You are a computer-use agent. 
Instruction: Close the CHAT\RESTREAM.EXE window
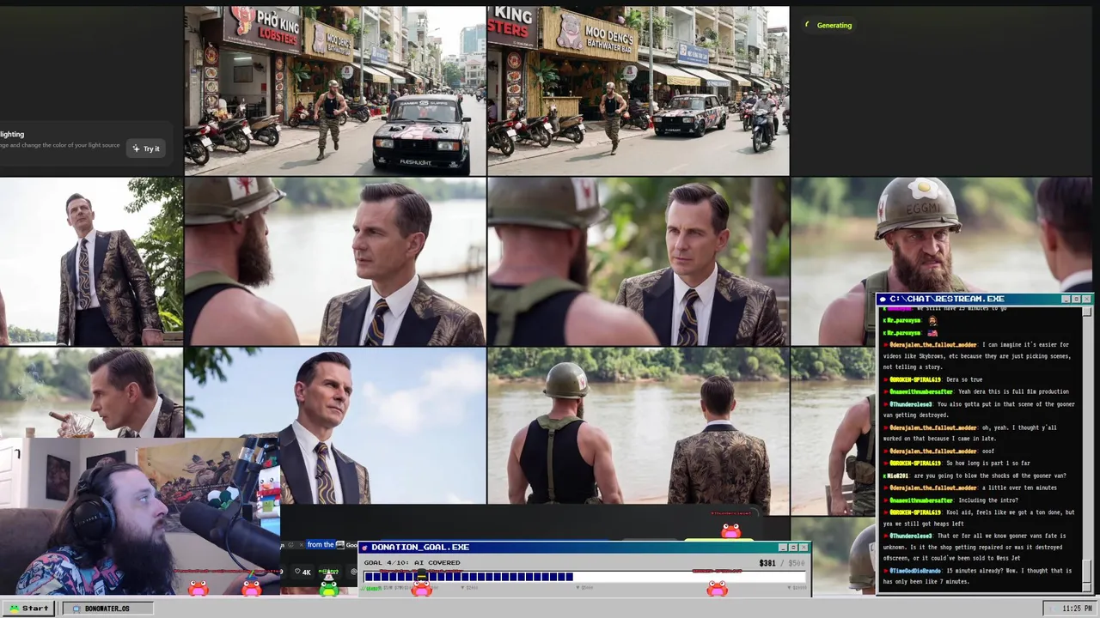click(x=1086, y=299)
